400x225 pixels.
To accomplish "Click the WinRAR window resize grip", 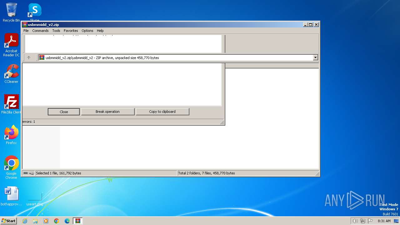I will point(317,174).
